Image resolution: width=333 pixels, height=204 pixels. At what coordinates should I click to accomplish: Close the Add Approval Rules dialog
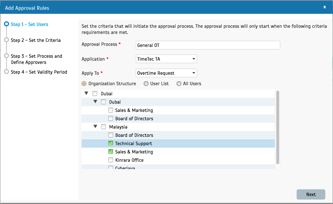click(324, 7)
